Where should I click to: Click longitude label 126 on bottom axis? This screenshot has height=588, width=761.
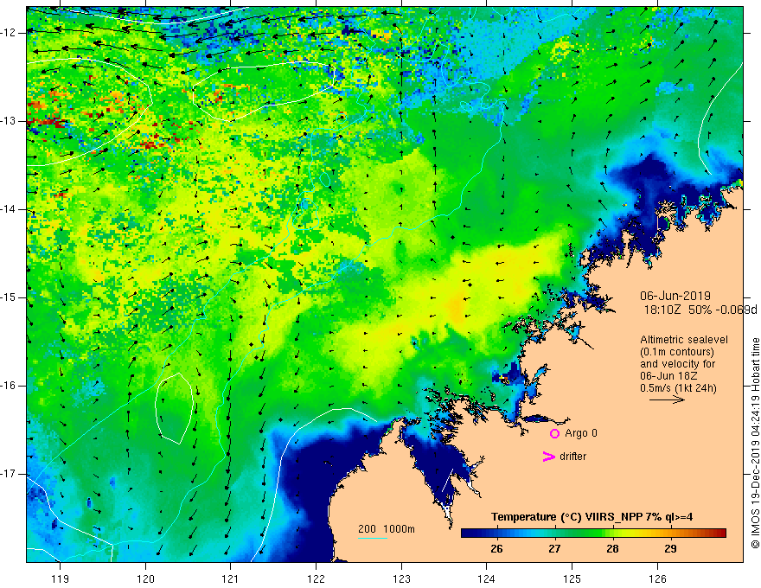[x=657, y=578]
